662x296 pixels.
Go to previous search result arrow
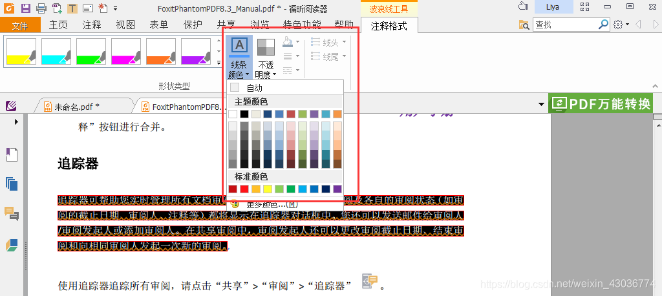pos(638,25)
